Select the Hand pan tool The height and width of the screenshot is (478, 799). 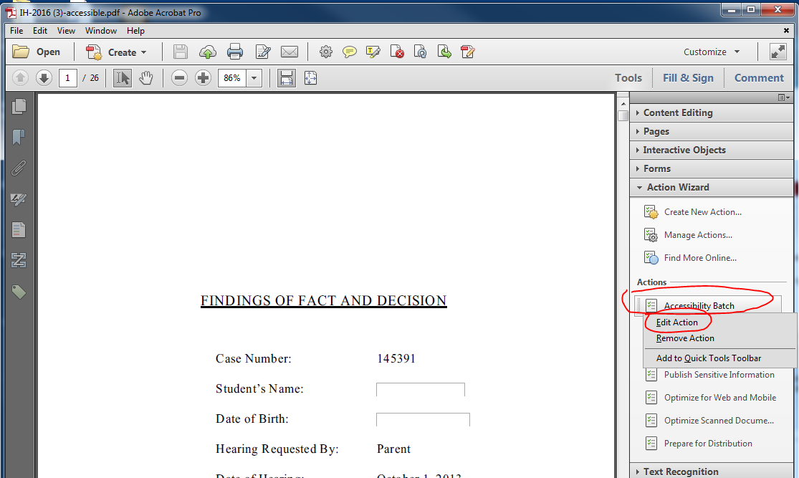[146, 78]
